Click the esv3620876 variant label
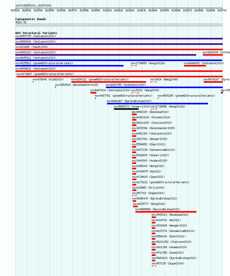230x276 pixels. [216, 53]
